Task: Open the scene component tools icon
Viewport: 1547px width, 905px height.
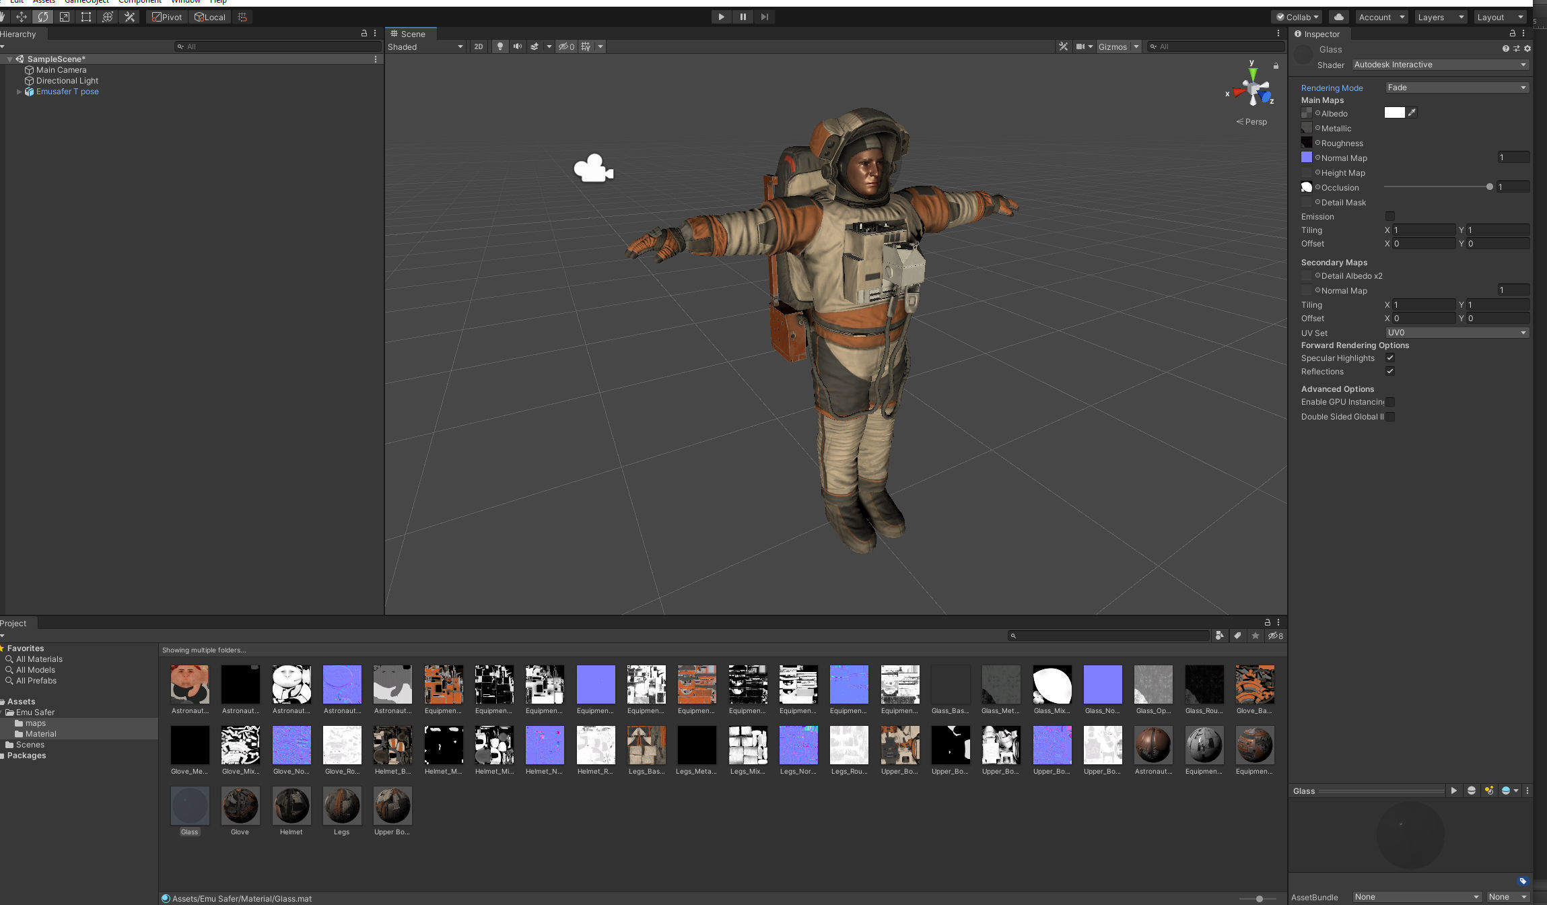Action: [x=1063, y=46]
